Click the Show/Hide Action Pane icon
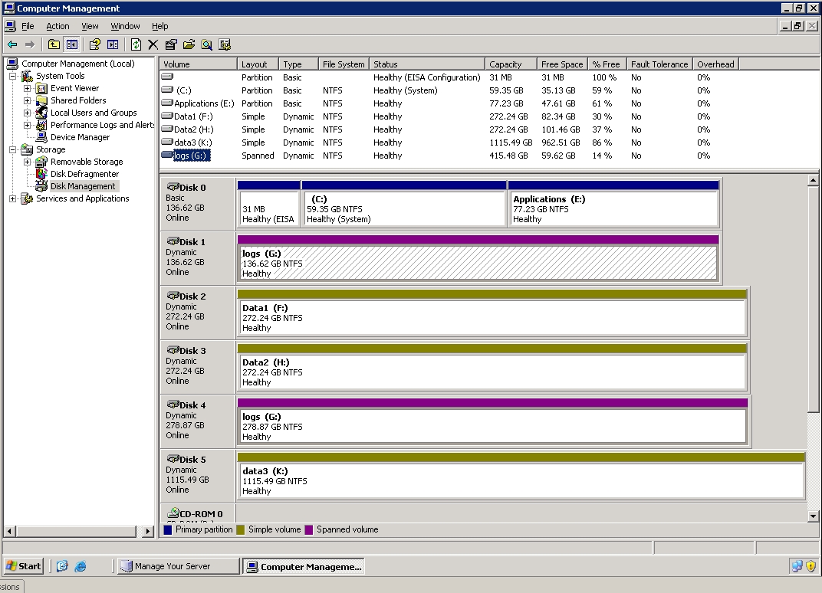The image size is (822, 593). [x=113, y=45]
